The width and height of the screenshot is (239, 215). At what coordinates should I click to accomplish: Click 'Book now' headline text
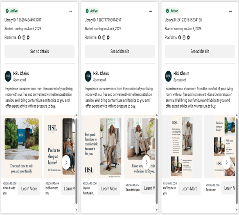[x=211, y=190]
